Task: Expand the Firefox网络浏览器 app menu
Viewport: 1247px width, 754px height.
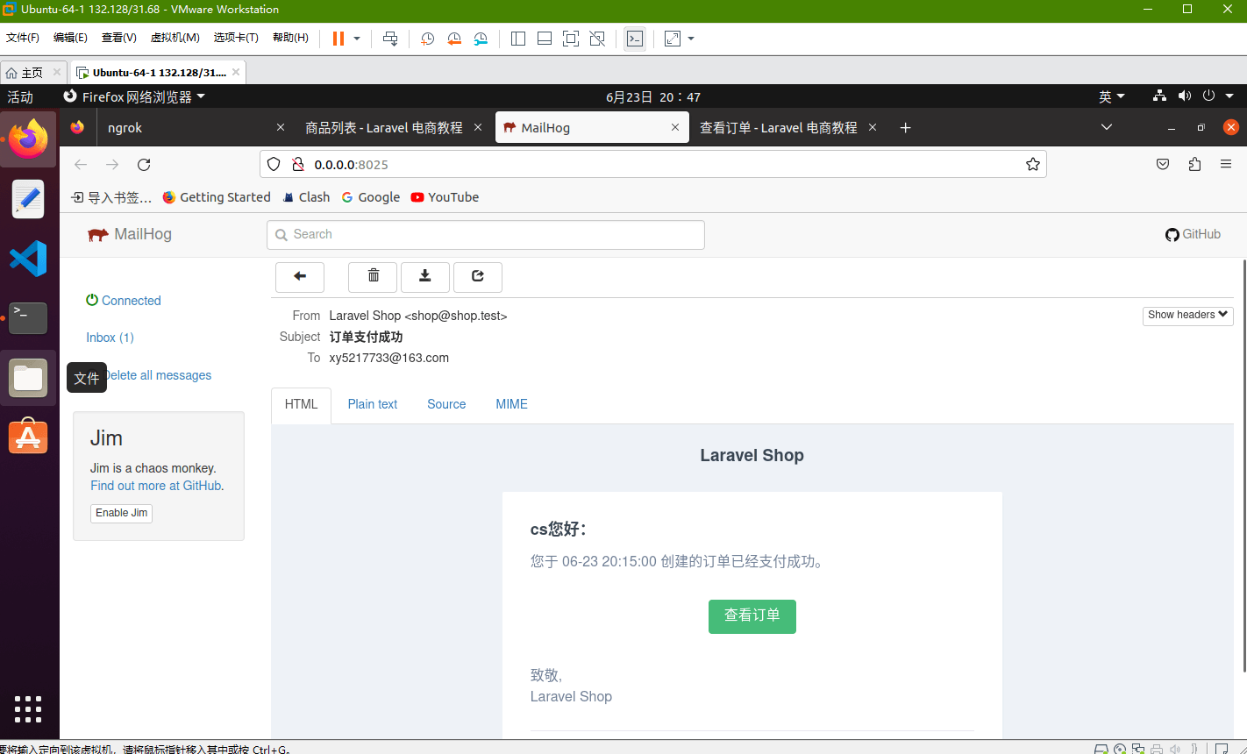Action: point(135,96)
